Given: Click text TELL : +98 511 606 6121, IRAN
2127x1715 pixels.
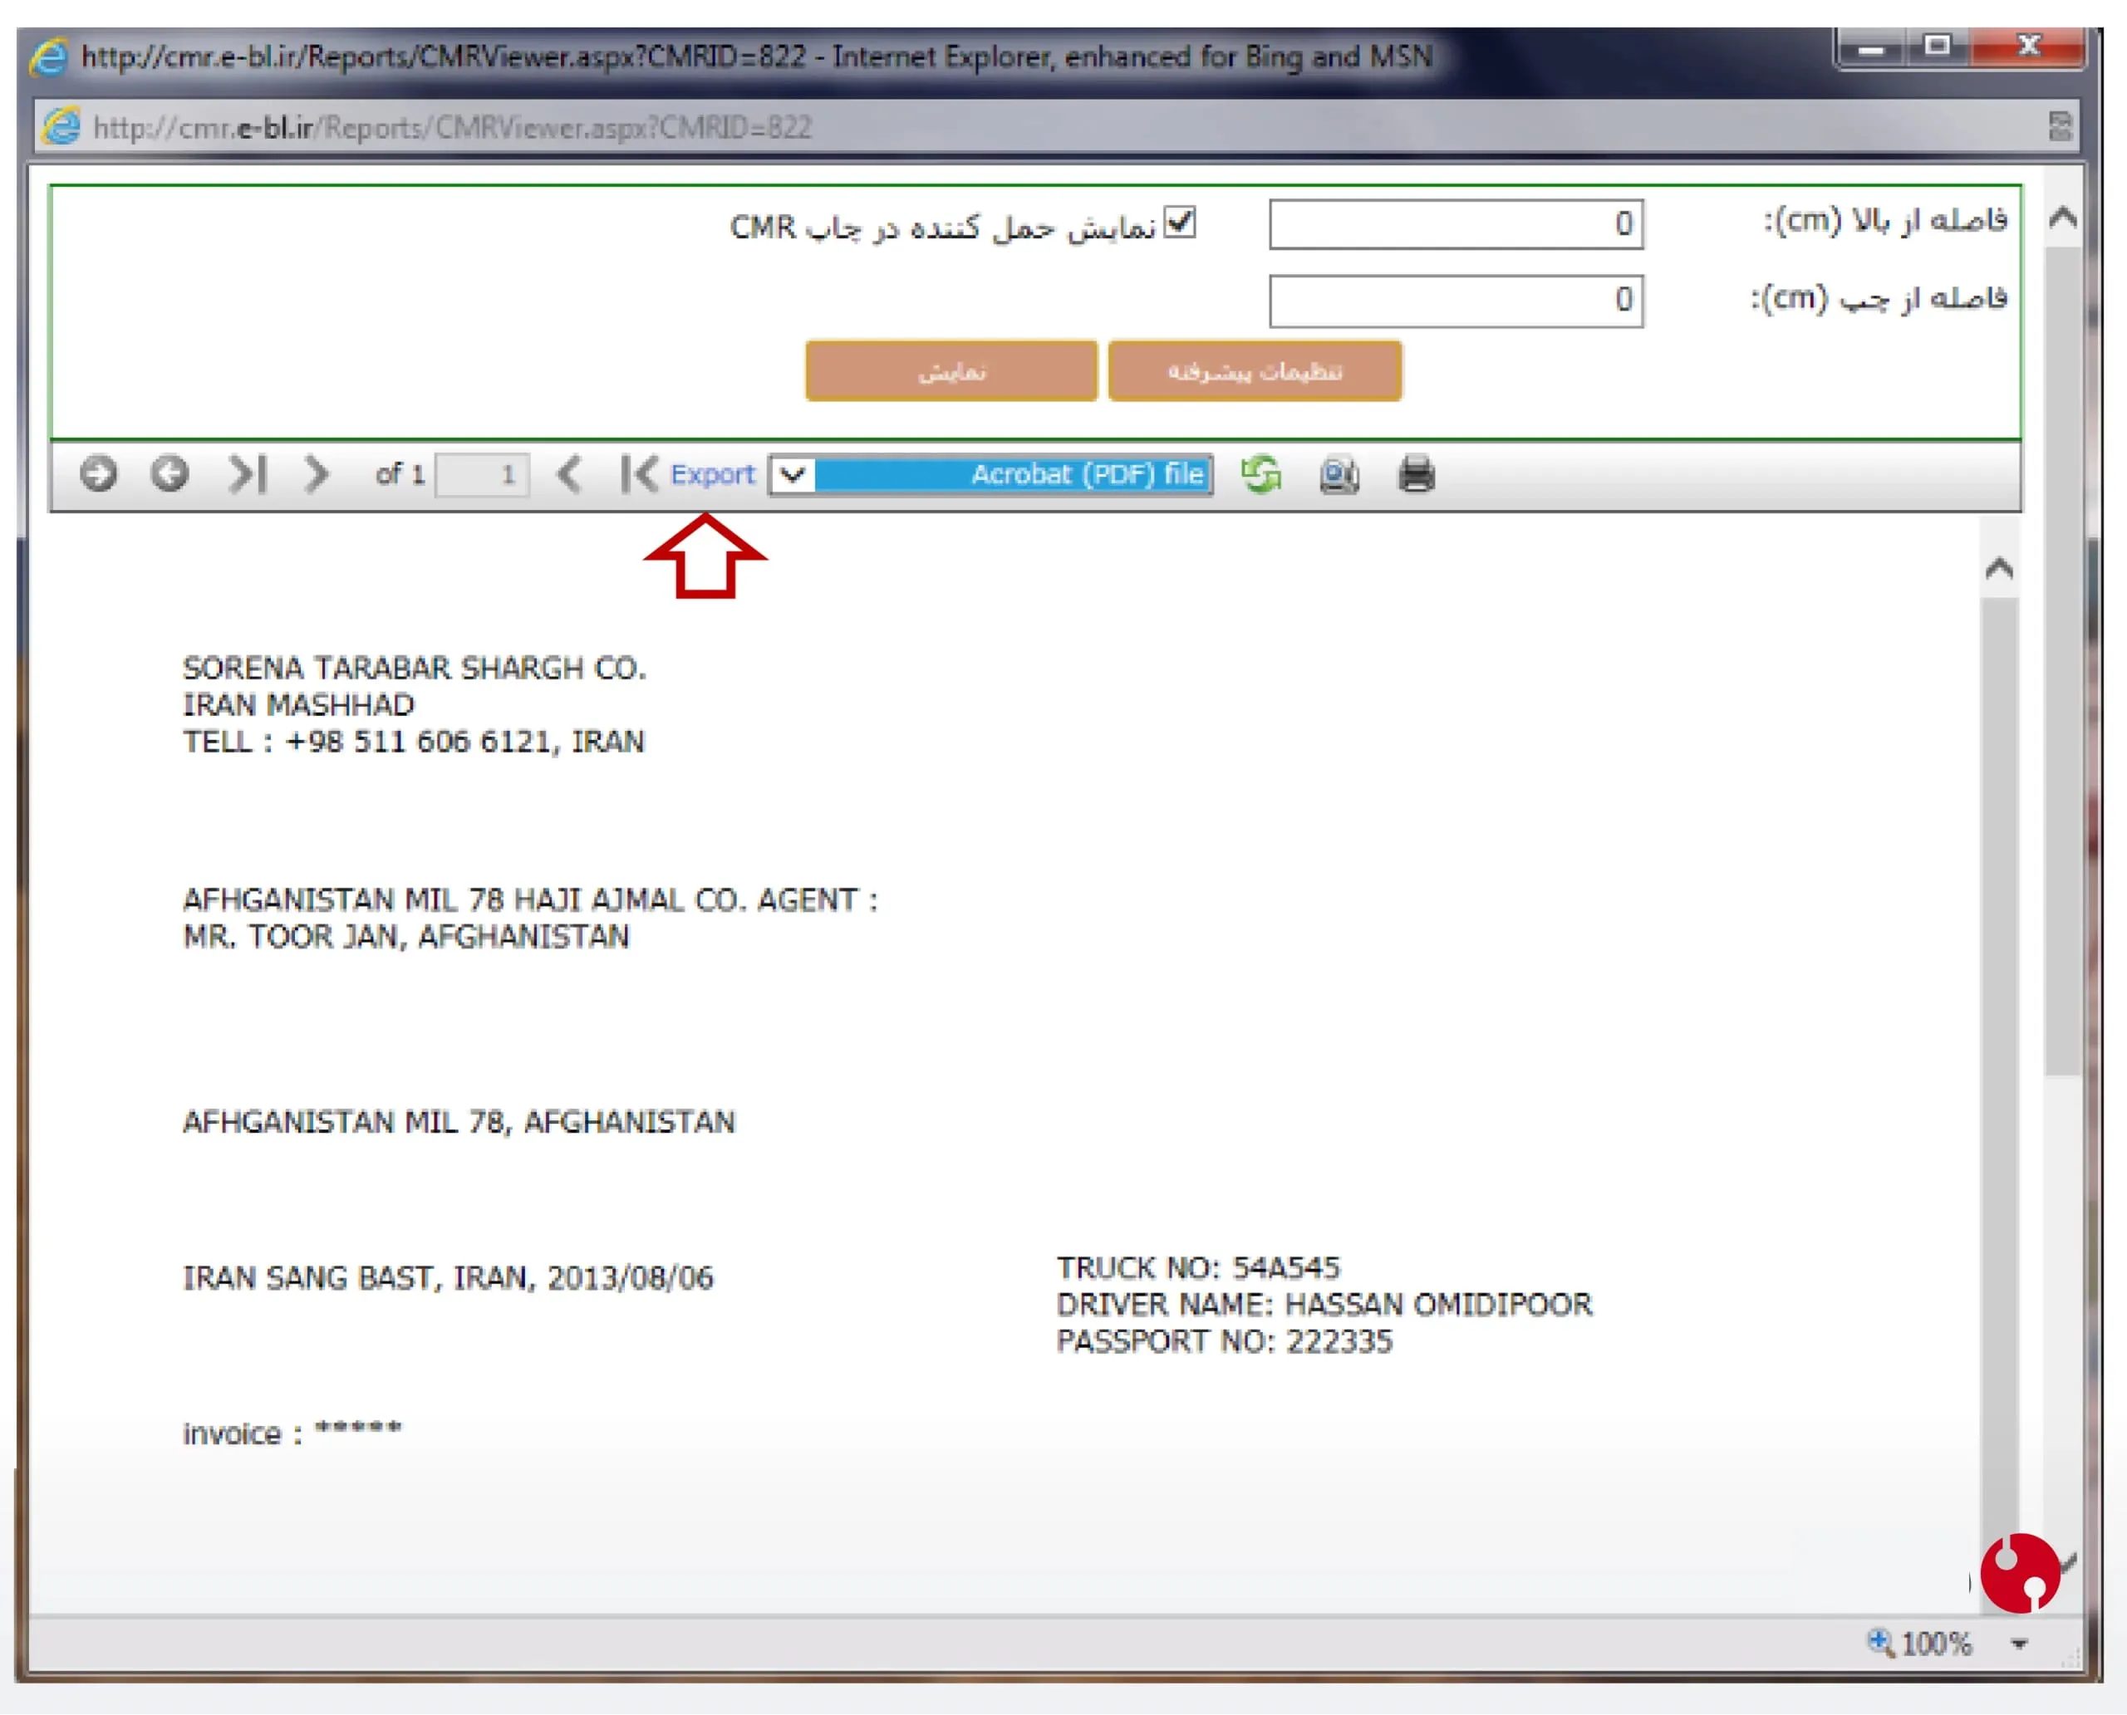Looking at the screenshot, I should click(x=413, y=741).
